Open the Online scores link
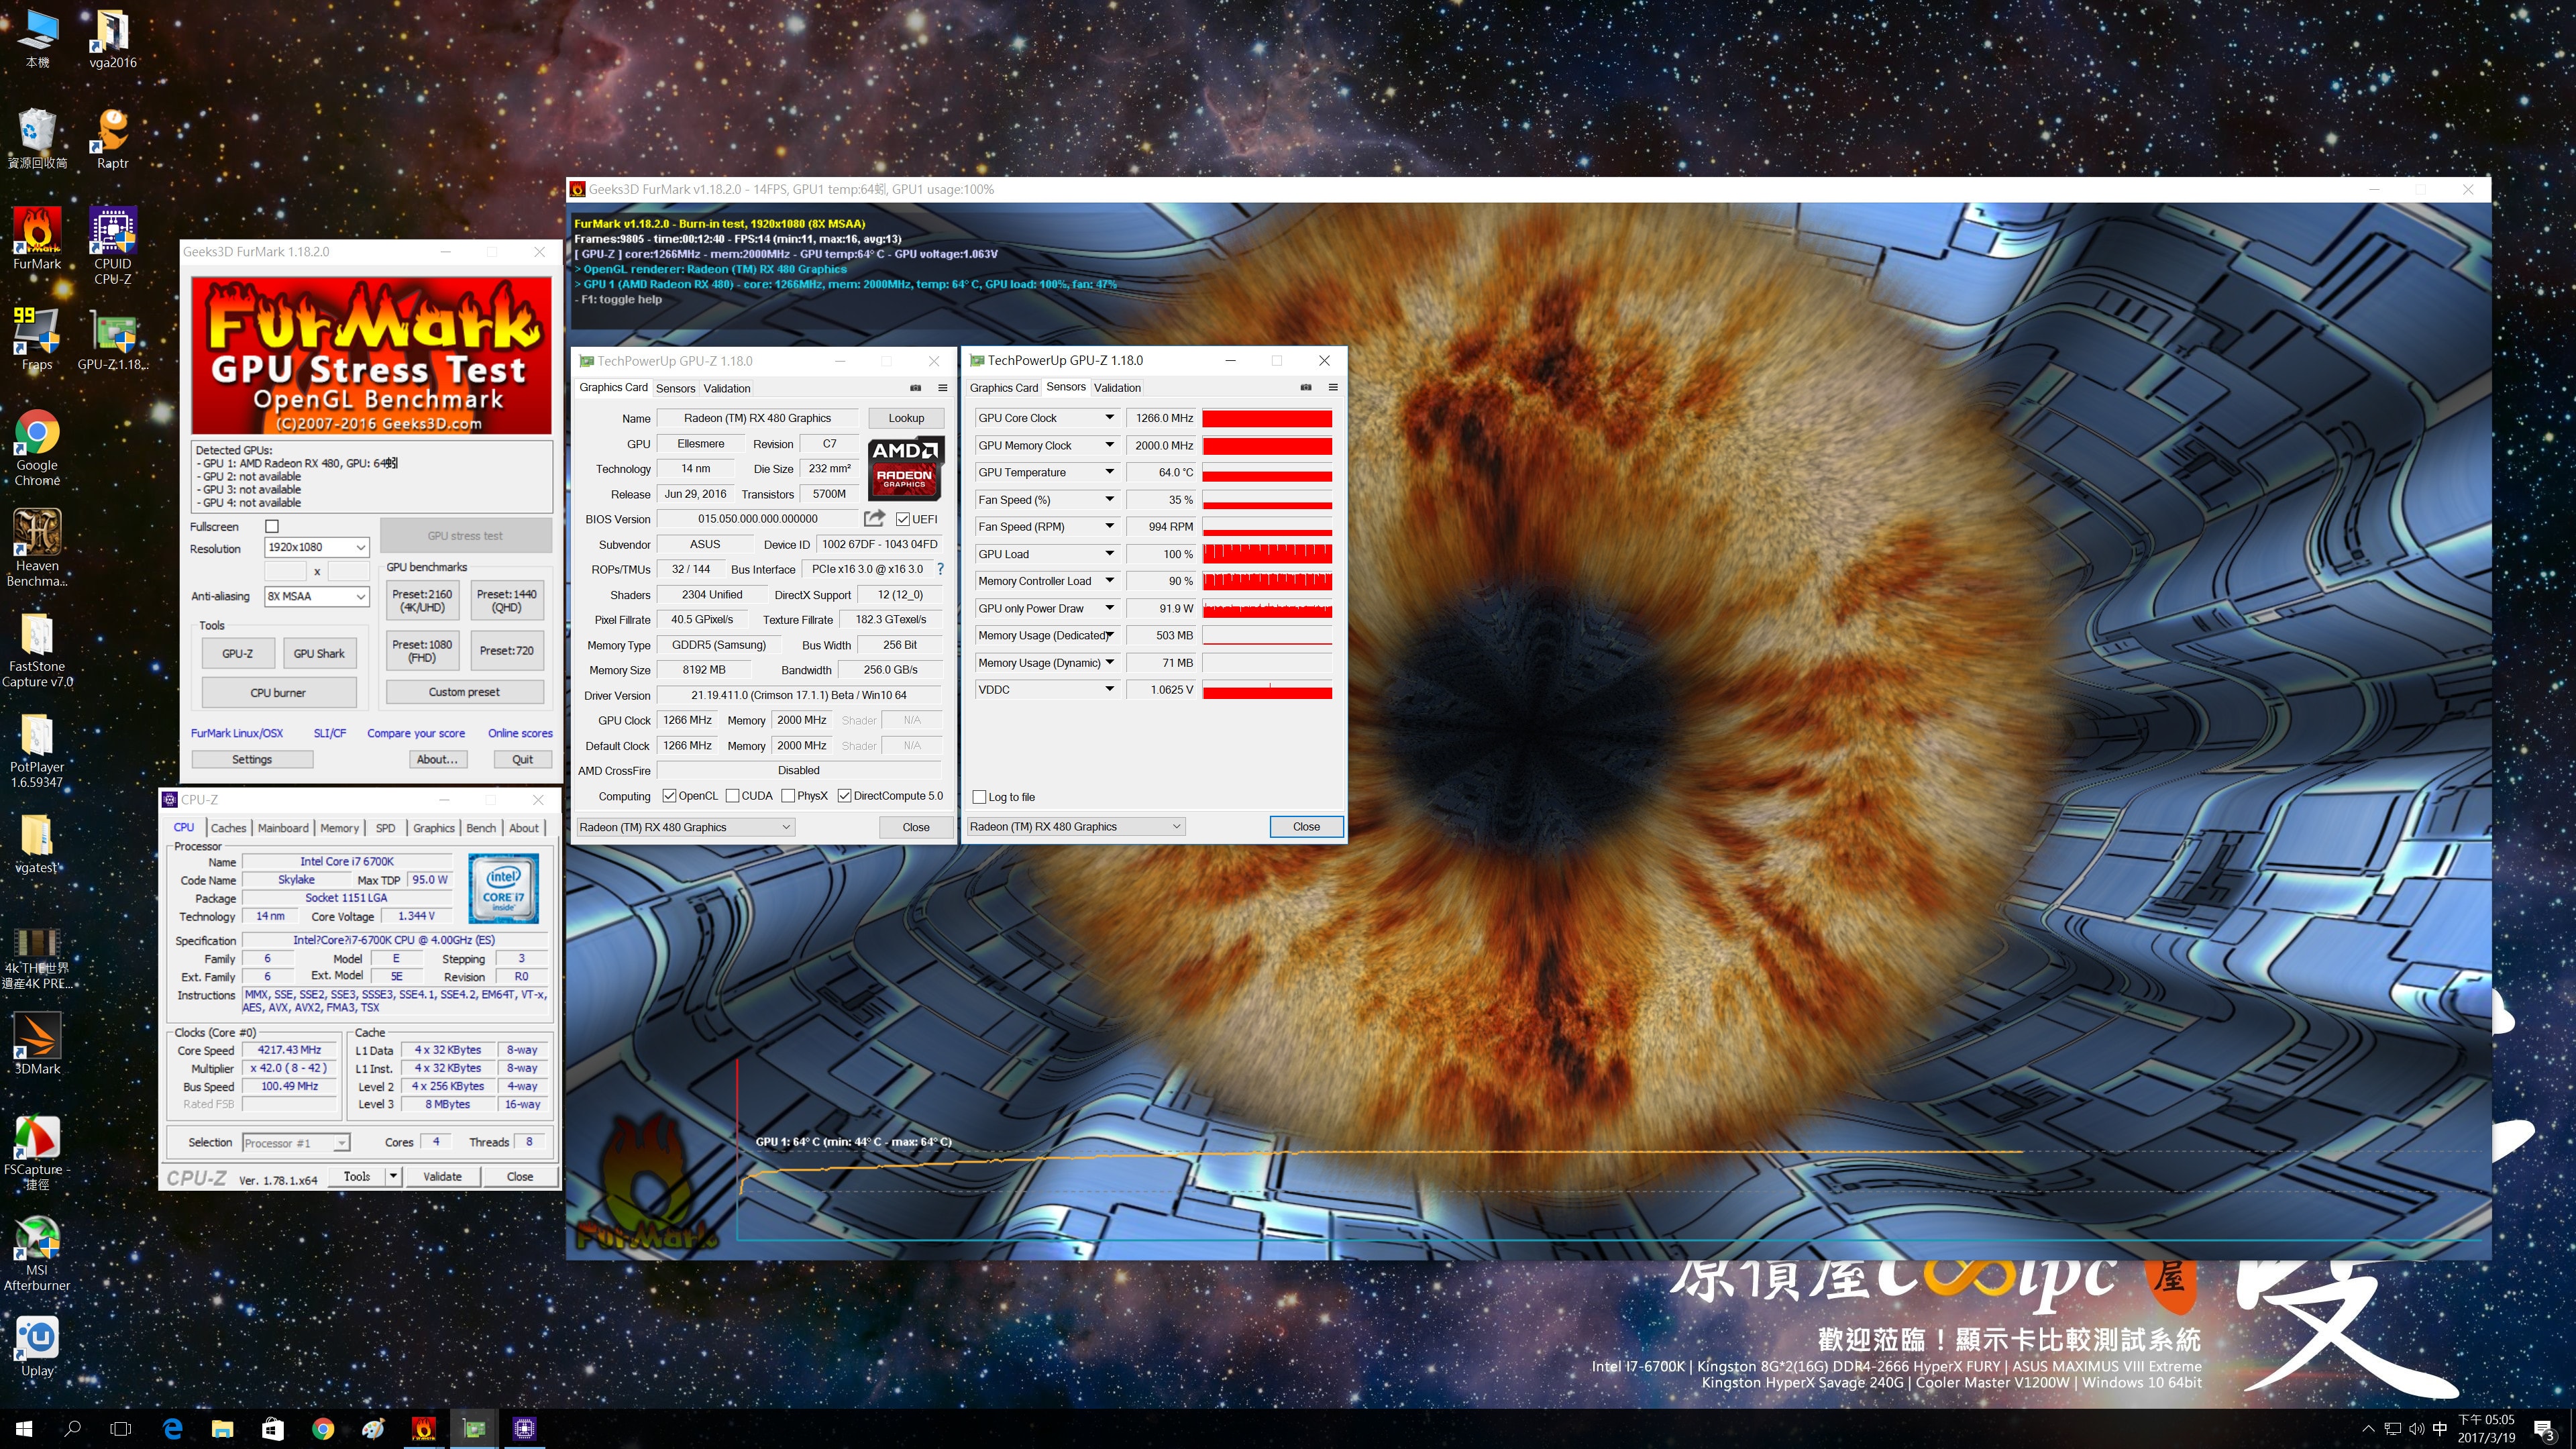Viewport: 2576px width, 1449px height. tap(520, 733)
